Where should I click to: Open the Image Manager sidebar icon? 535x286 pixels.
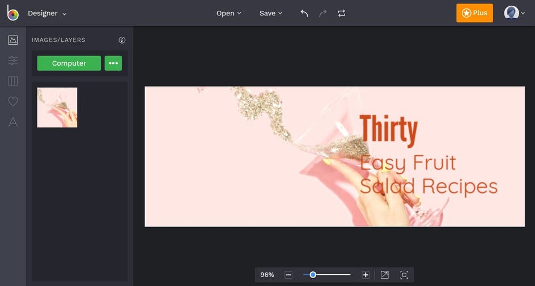tap(13, 40)
